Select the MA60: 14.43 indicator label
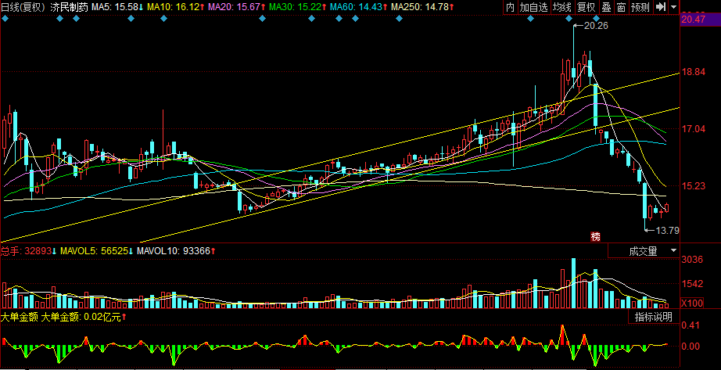721x370 pixels. (359, 7)
